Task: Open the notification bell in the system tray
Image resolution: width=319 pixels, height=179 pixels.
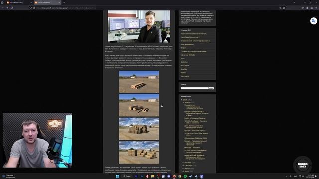Action: tap(316, 176)
